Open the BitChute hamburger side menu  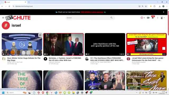[x=3, y=18]
